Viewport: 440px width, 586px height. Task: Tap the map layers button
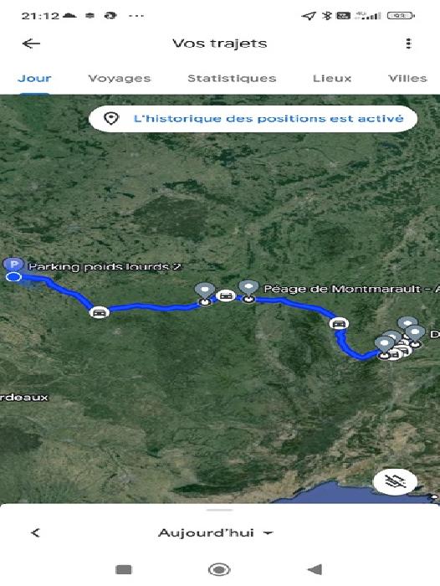pos(395,481)
